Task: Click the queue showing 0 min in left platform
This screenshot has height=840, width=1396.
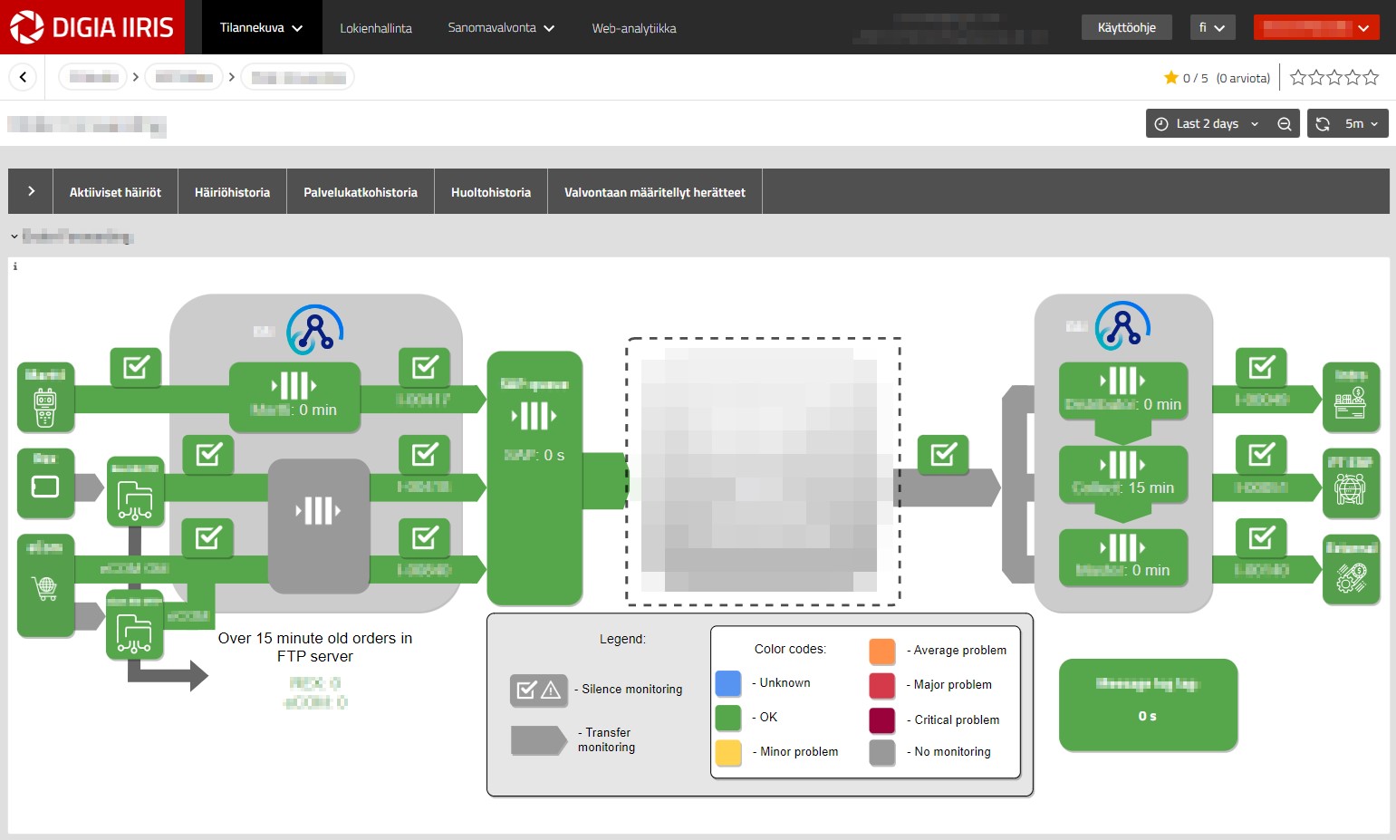Action: click(x=294, y=397)
